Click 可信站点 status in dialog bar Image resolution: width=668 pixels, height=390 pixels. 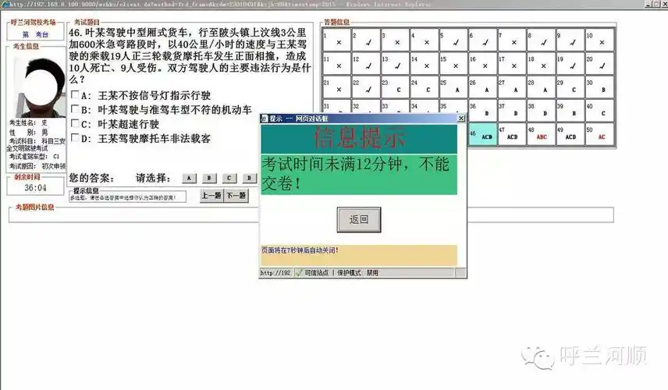coord(317,272)
